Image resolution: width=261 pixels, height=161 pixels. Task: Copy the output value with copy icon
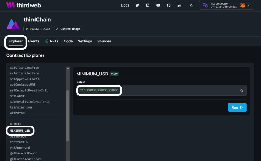coord(241,90)
